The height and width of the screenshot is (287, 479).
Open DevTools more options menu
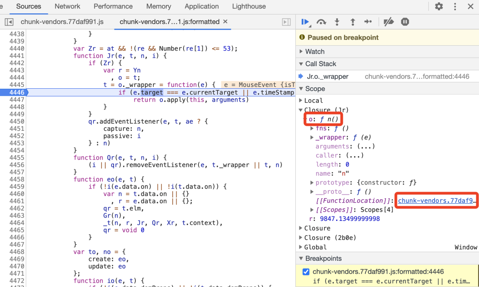pyautogui.click(x=455, y=6)
